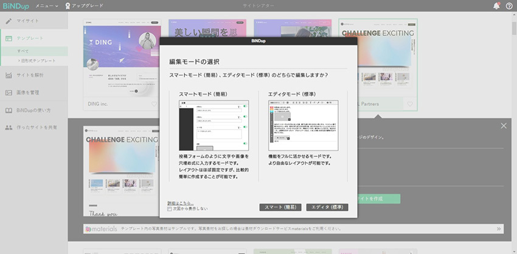This screenshot has height=254, width=517.
Task: Click the BiNDup how-to-use book icon
Action: [9, 110]
